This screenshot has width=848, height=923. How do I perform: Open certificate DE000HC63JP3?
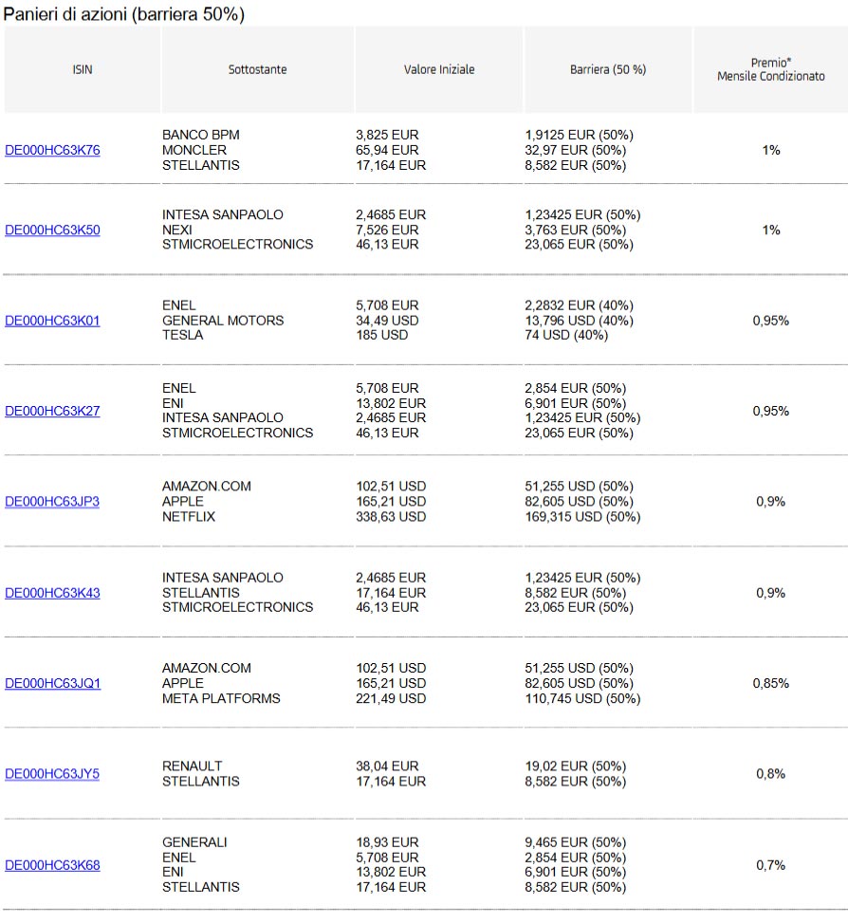pos(52,502)
